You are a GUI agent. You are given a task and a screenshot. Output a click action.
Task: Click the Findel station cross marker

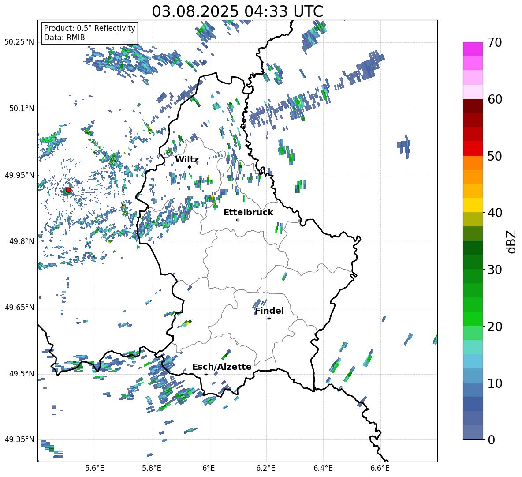coord(269,319)
